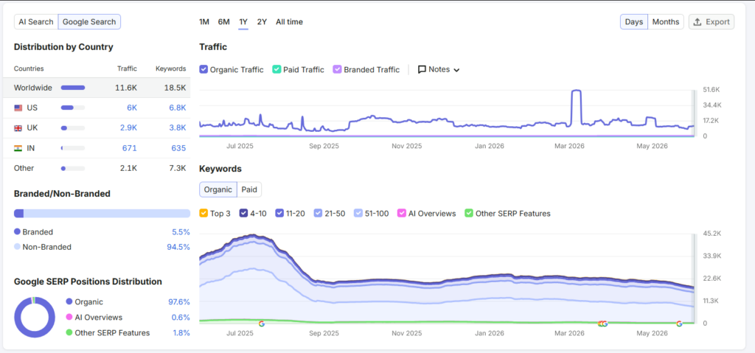Select the 1Y time range
Screen dimensions: 755x353
pos(243,21)
